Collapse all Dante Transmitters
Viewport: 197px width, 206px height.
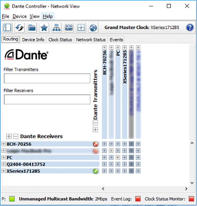(95, 123)
